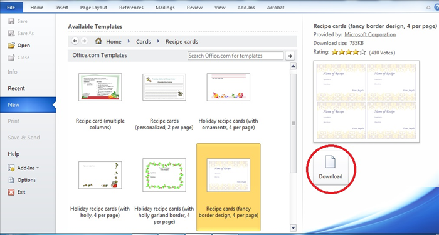Select fancy border design recipe card thumbnail
This screenshot has width=439, height=235.
pyautogui.click(x=228, y=175)
